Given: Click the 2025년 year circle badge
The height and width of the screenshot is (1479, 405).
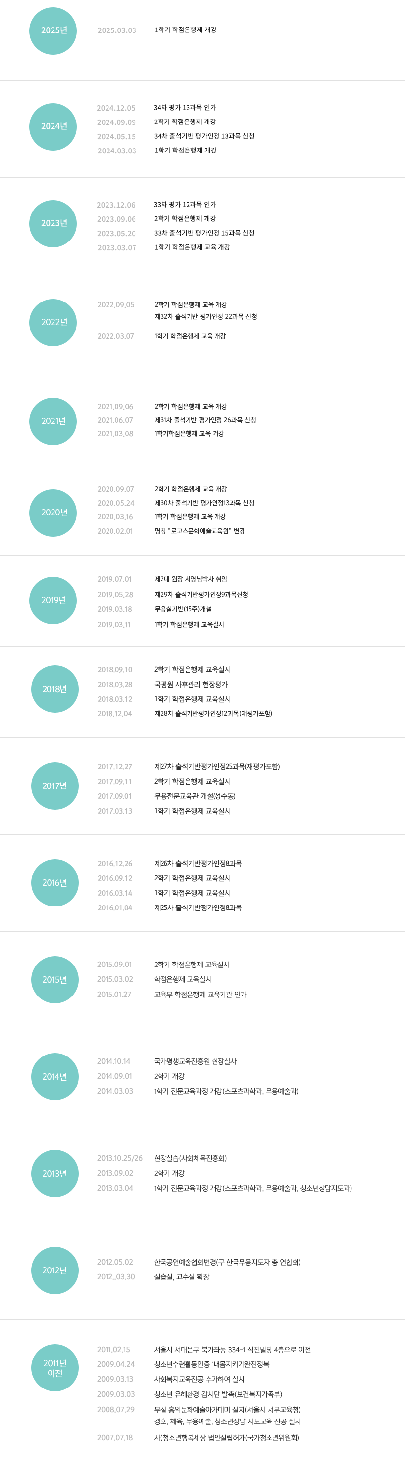Looking at the screenshot, I should pos(54,31).
